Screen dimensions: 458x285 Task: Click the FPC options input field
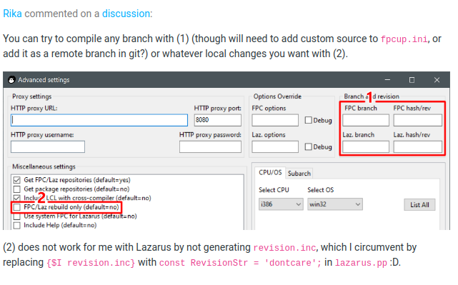pos(275,120)
